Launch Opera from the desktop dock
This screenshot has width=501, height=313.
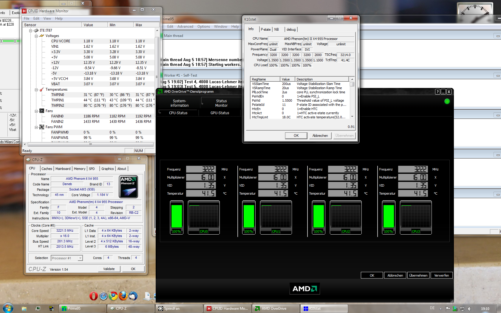coord(94,296)
